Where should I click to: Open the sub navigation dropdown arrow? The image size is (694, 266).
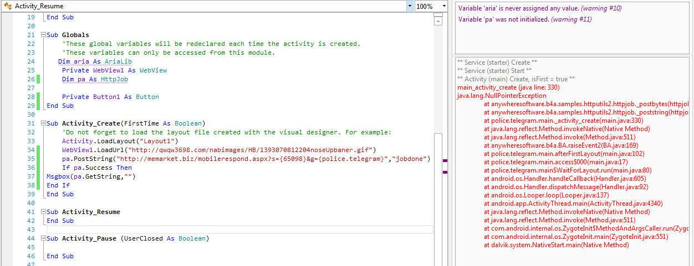pos(410,6)
